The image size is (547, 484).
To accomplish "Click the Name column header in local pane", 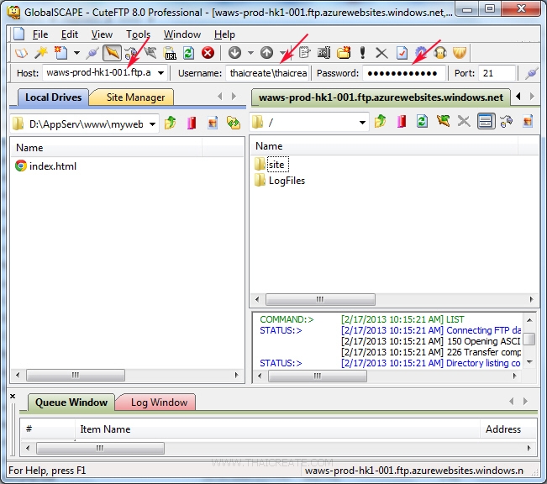I will [106, 148].
